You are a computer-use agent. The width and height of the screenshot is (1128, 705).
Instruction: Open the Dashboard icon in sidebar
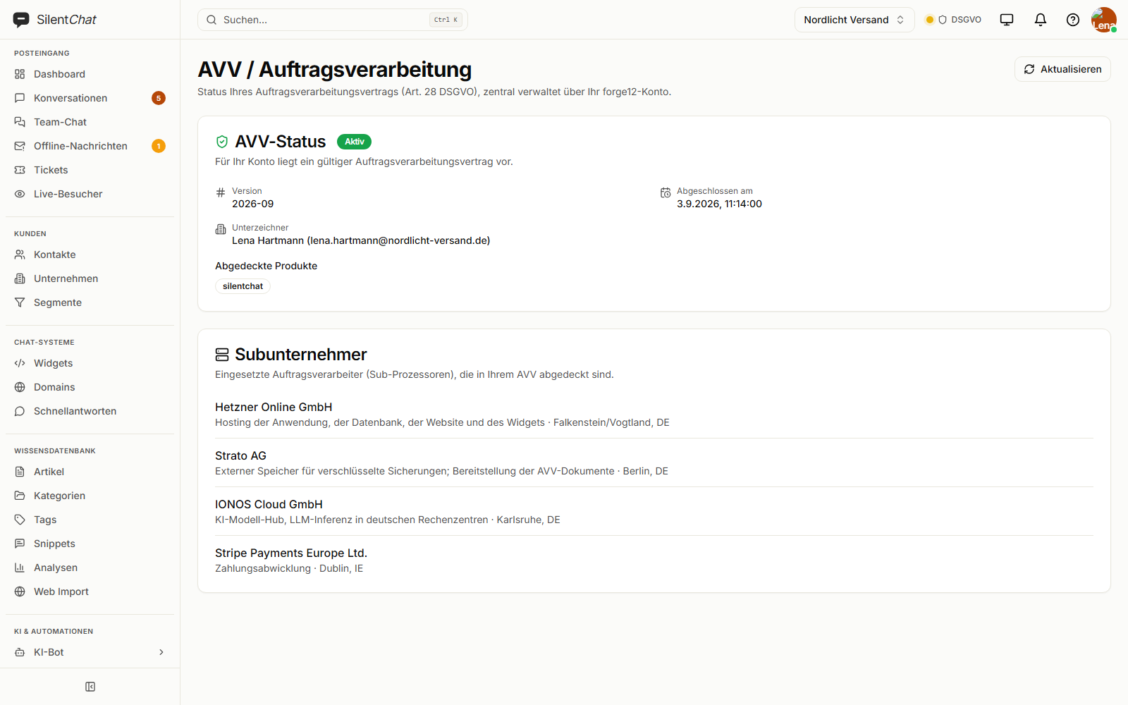tap(20, 74)
